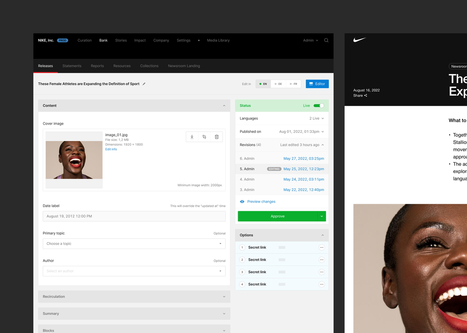Toggle the Live status switch
The image size is (467, 333).
point(318,106)
